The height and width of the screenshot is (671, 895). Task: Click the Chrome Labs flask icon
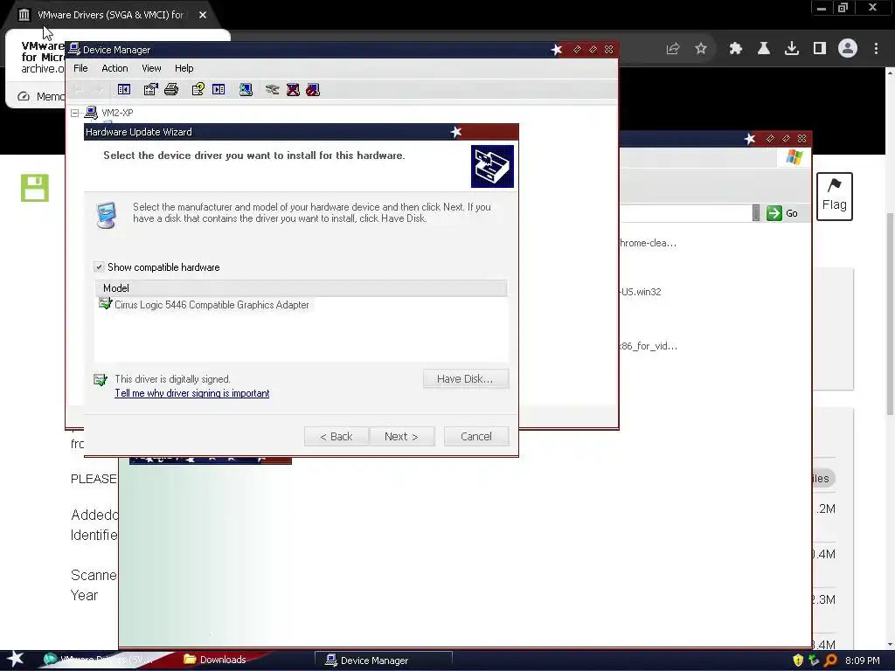tap(763, 49)
